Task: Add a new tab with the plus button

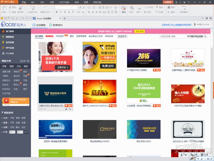Action: tap(65, 18)
